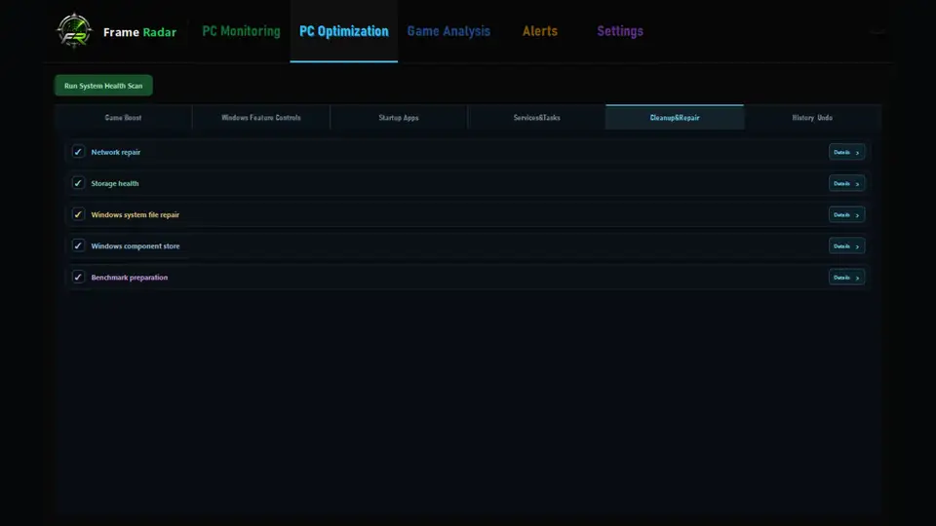
Task: Click the Frame Radar logo icon
Action: tap(74, 30)
